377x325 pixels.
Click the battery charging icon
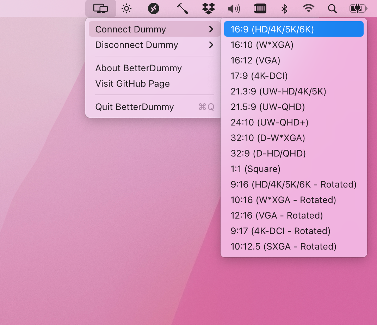pyautogui.click(x=358, y=9)
